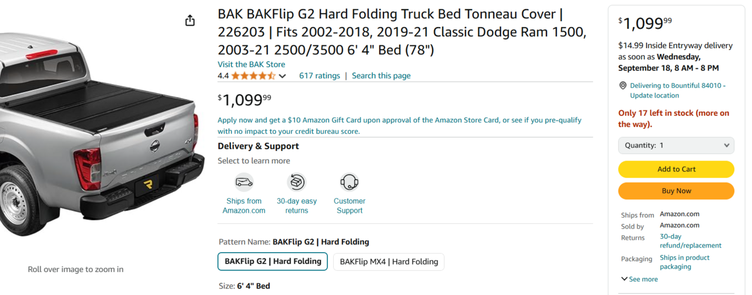752x295 pixels.
Task: Click the share icon above product image
Action: click(x=190, y=21)
